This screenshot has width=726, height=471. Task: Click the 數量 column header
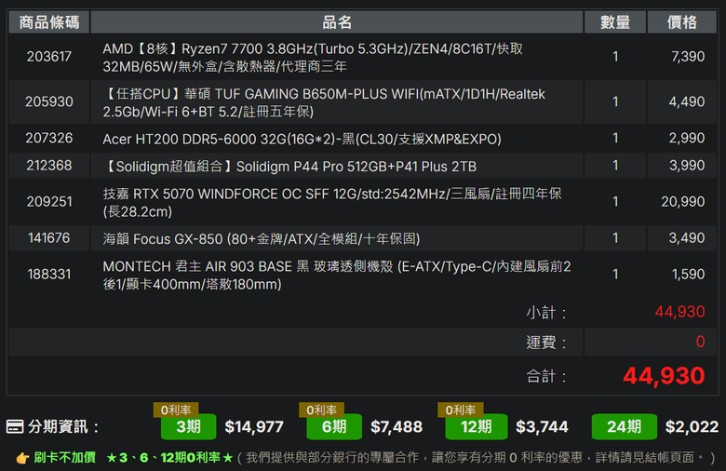click(615, 22)
